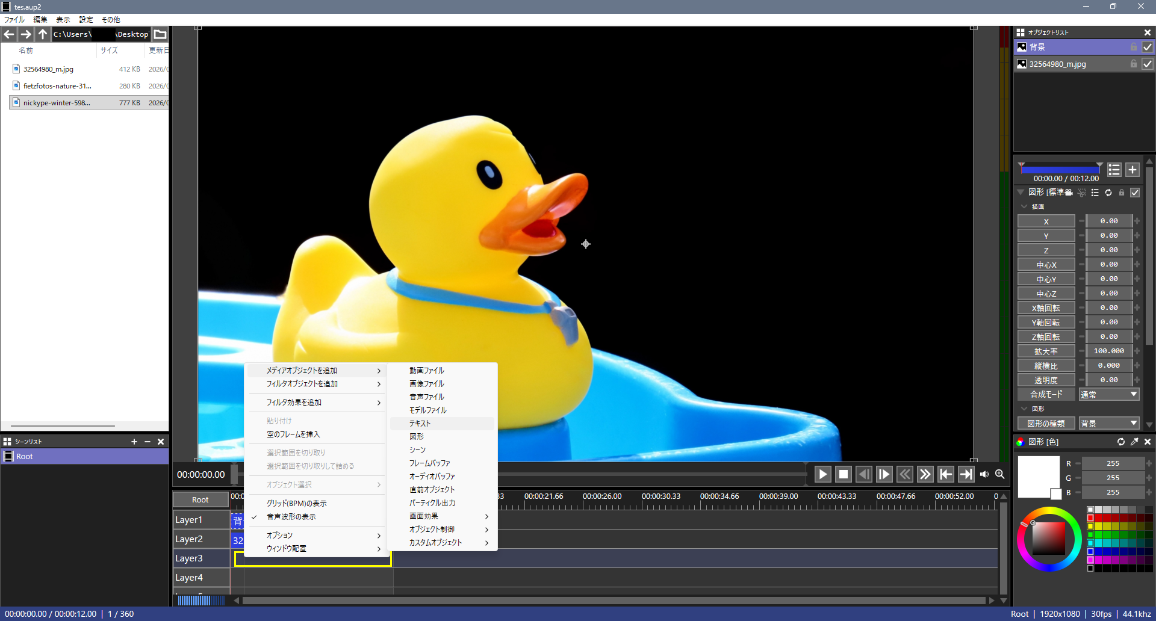This screenshot has height=621, width=1156.
Task: Click the Root button on the timeline
Action: 200,499
